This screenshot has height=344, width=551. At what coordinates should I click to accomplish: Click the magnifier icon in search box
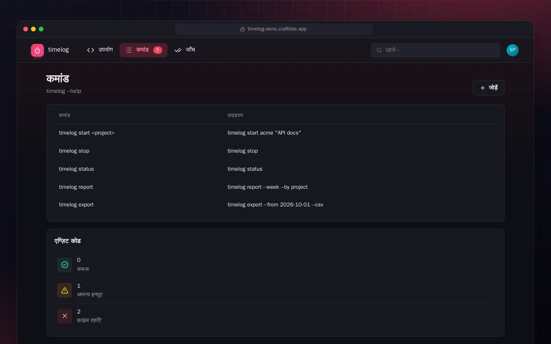379,50
